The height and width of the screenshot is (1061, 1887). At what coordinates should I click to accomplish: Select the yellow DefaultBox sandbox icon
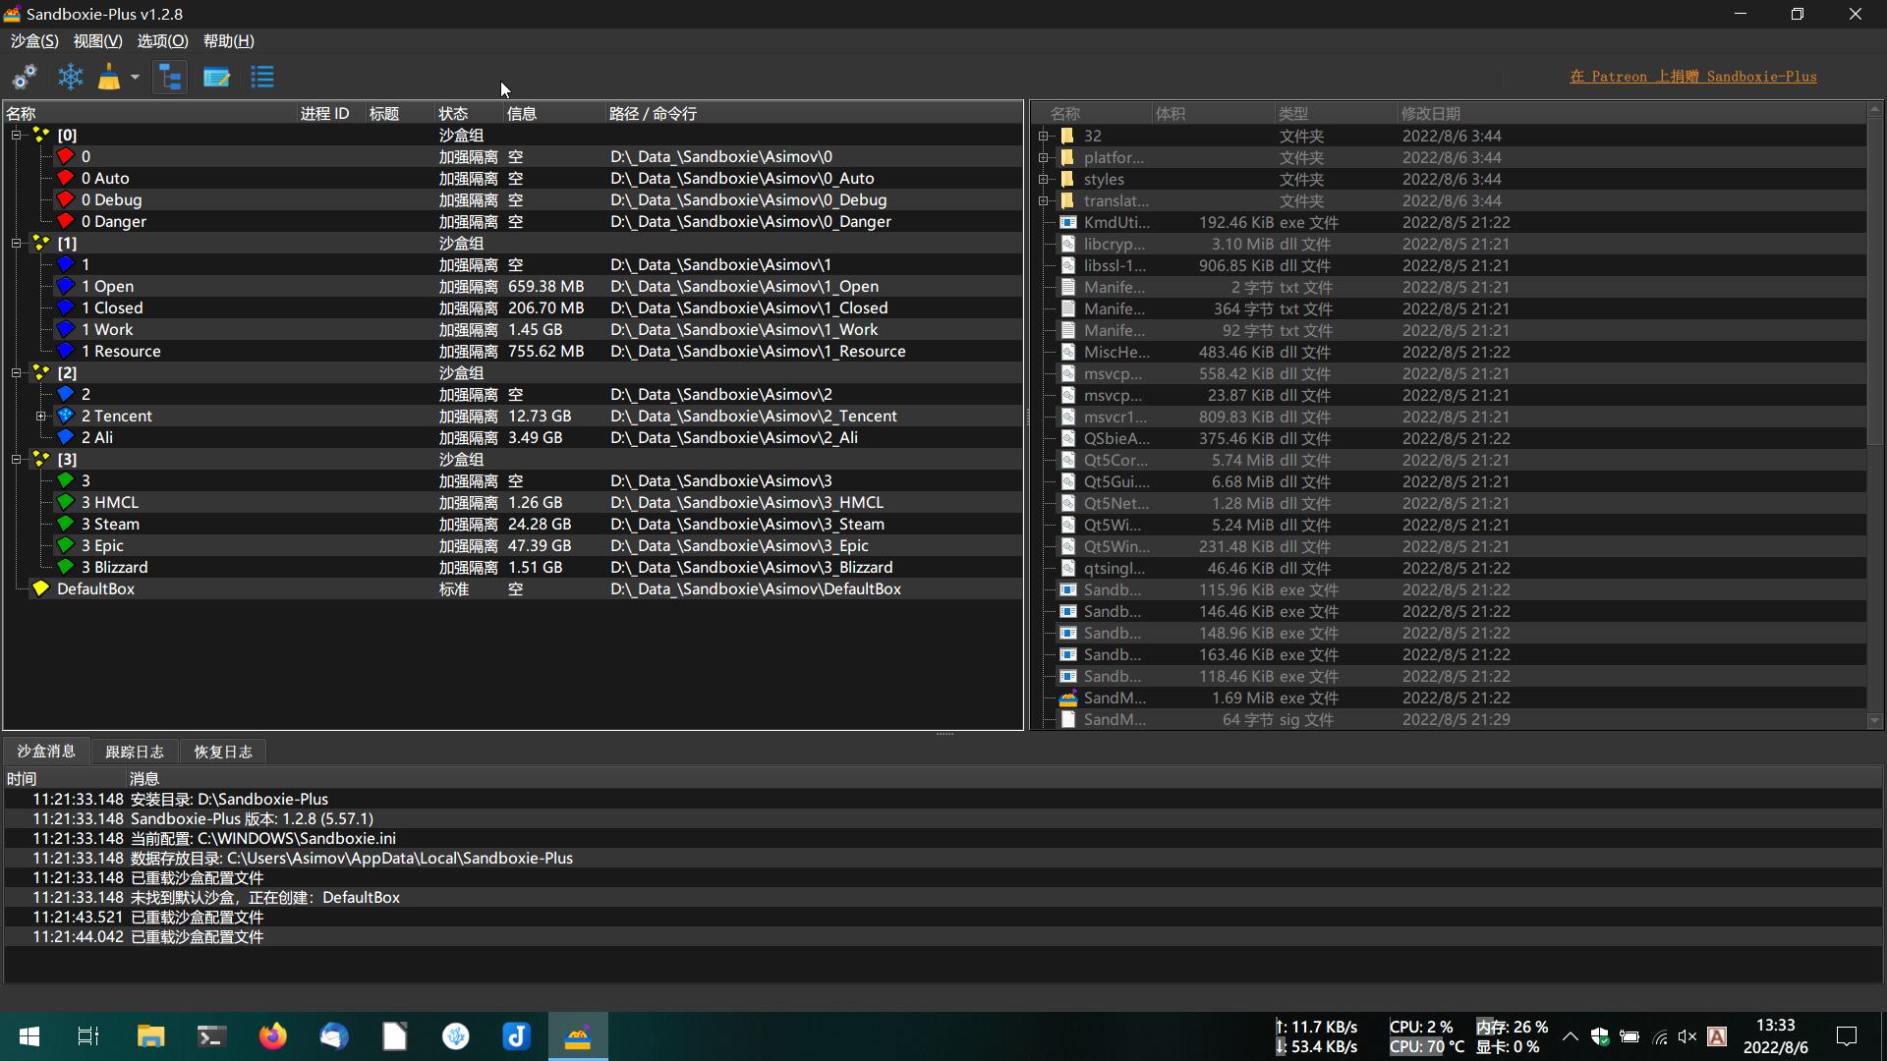[x=41, y=589]
